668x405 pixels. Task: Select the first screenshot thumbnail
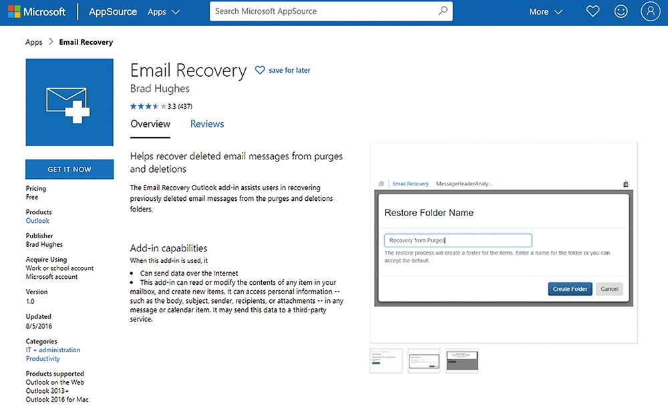[x=386, y=361]
